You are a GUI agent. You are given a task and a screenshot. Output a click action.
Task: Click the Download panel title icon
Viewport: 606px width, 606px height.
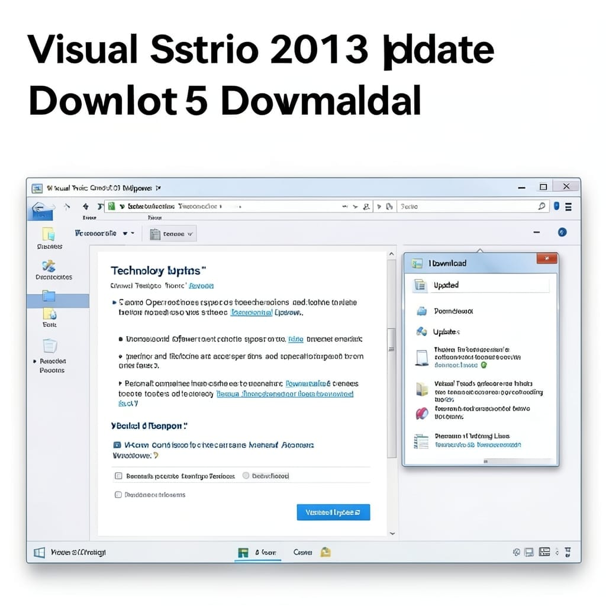click(417, 263)
